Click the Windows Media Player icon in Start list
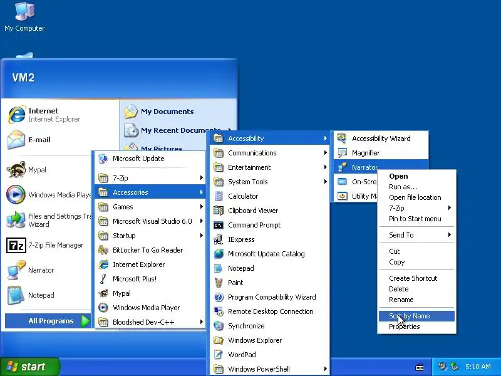The width and height of the screenshot is (501, 376). (x=16, y=194)
